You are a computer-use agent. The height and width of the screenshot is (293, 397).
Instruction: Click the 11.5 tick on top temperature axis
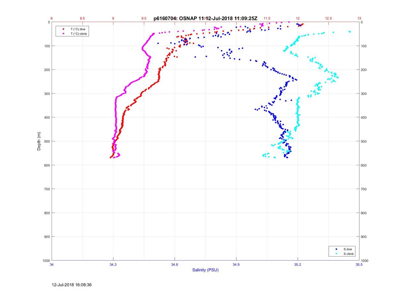(x=267, y=19)
